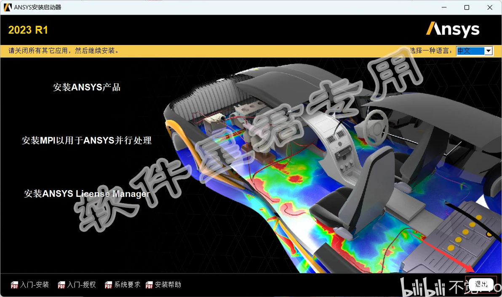Open PDF icon for 入门-安装
This screenshot has width=502, height=297.
click(14, 285)
